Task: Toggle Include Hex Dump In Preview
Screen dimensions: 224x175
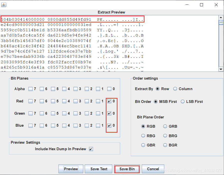Action: [91, 149]
